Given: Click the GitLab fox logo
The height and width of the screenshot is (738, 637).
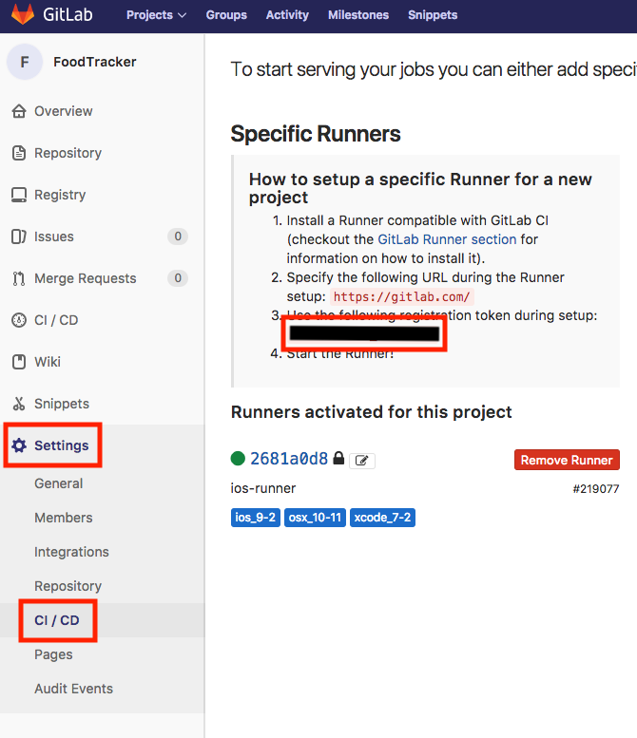Looking at the screenshot, I should click(x=23, y=13).
